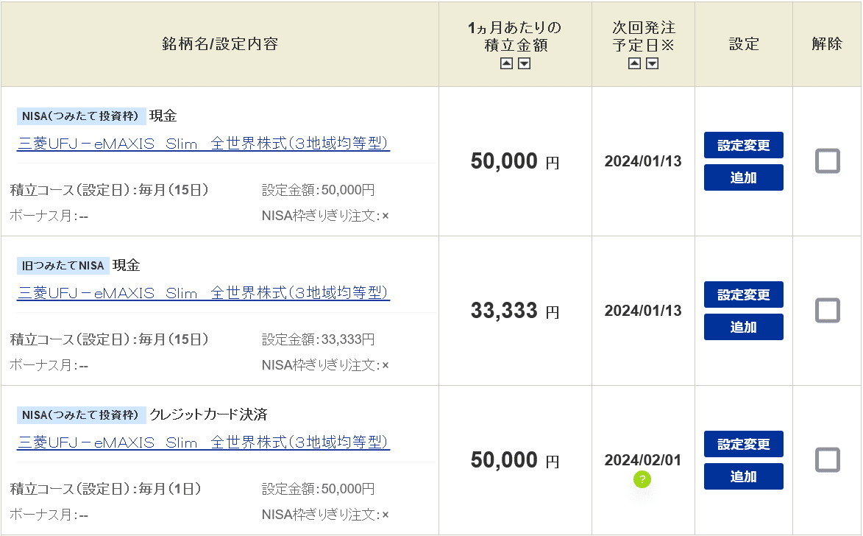Check cancel box for 33,333 yen plan

tap(827, 310)
